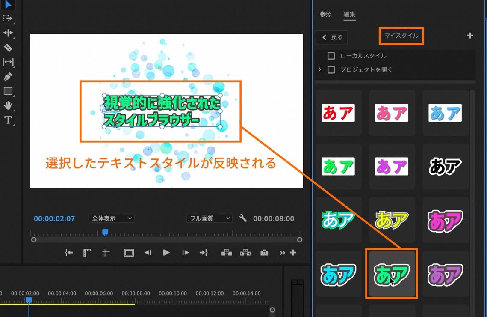487x317 pixels.
Task: Click left handle of monitor zoom bar
Action: pyautogui.click(x=34, y=240)
